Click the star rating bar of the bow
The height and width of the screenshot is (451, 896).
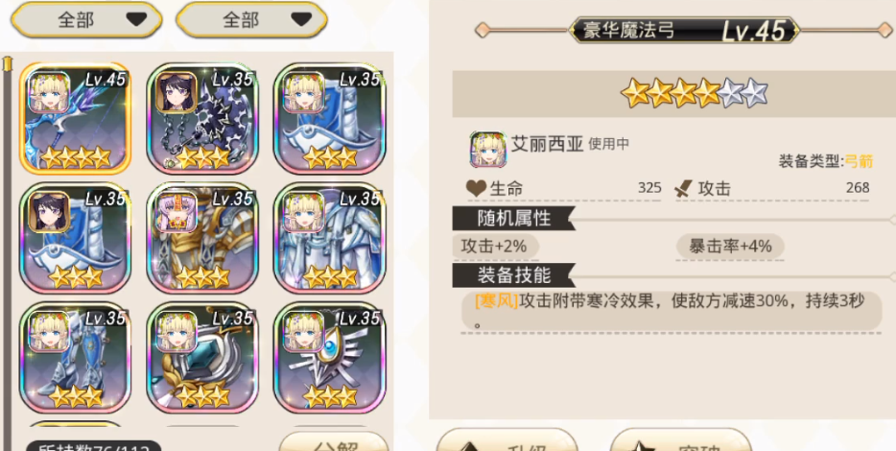point(694,94)
